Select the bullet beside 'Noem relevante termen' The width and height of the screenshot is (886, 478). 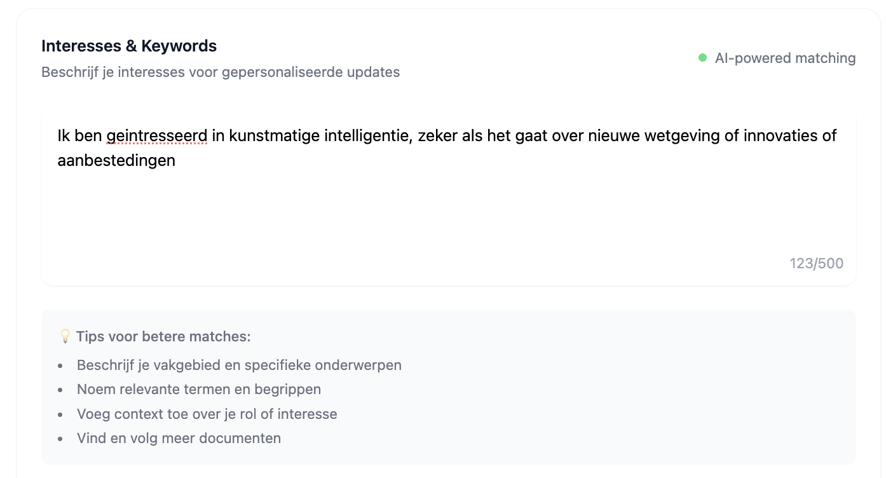point(61,390)
